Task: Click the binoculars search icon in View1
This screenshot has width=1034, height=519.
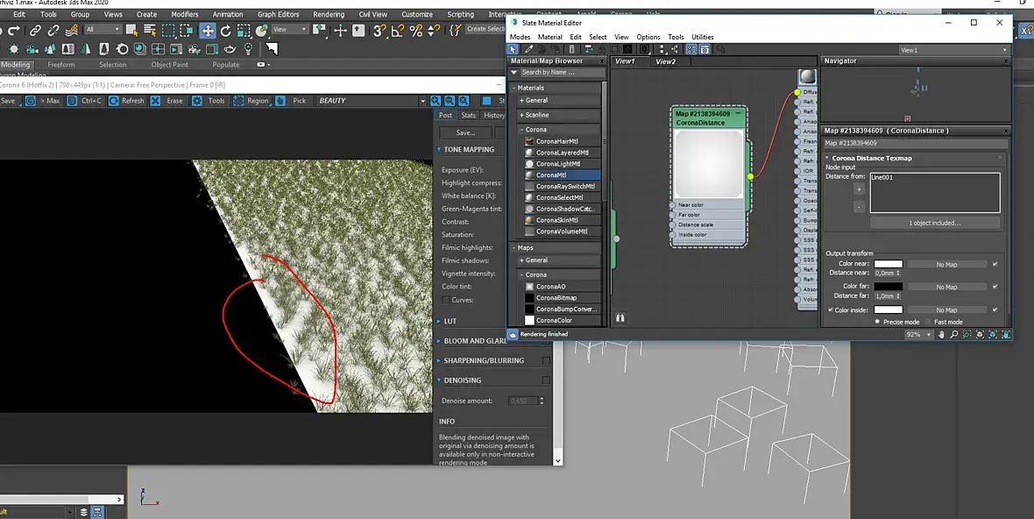Action: (x=620, y=318)
